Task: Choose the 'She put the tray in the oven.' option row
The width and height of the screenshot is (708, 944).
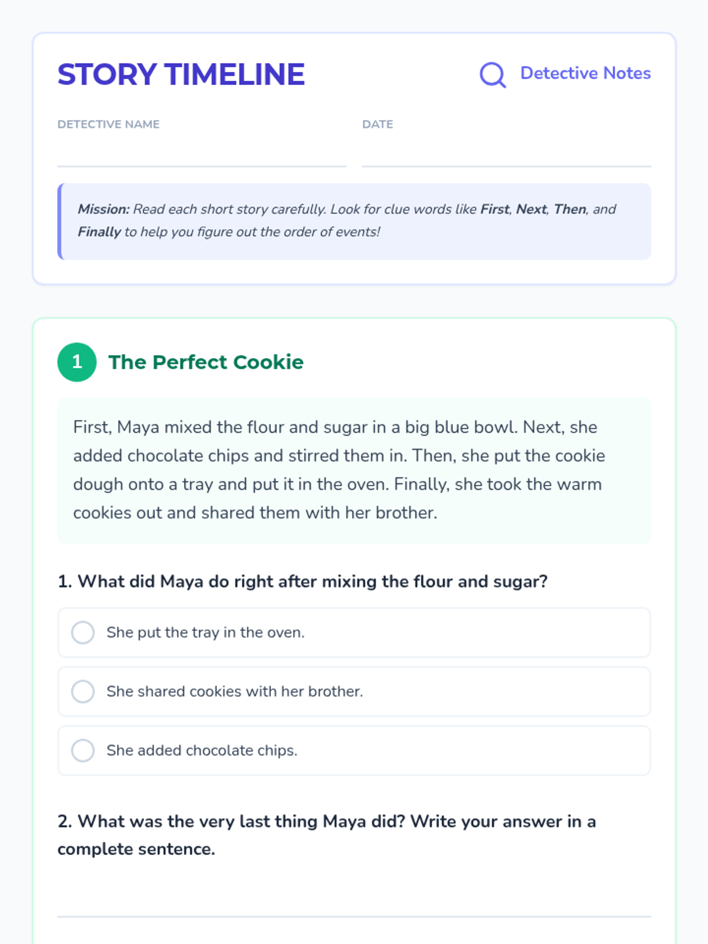Action: 354,632
